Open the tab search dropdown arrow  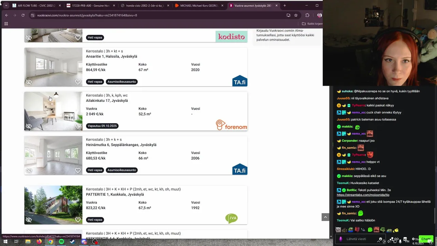point(6,5)
